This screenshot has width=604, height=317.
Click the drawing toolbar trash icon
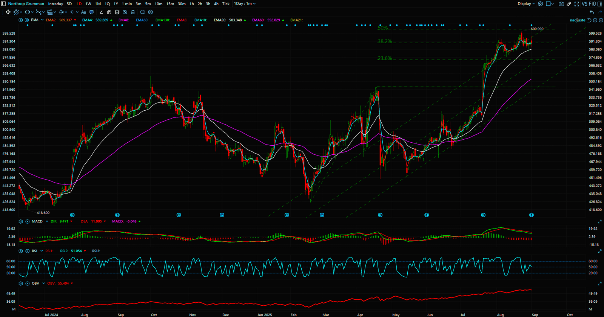[133, 12]
